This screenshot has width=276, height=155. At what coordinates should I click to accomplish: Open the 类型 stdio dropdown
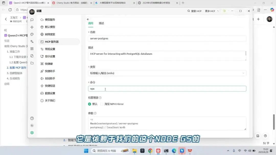click(x=167, y=73)
